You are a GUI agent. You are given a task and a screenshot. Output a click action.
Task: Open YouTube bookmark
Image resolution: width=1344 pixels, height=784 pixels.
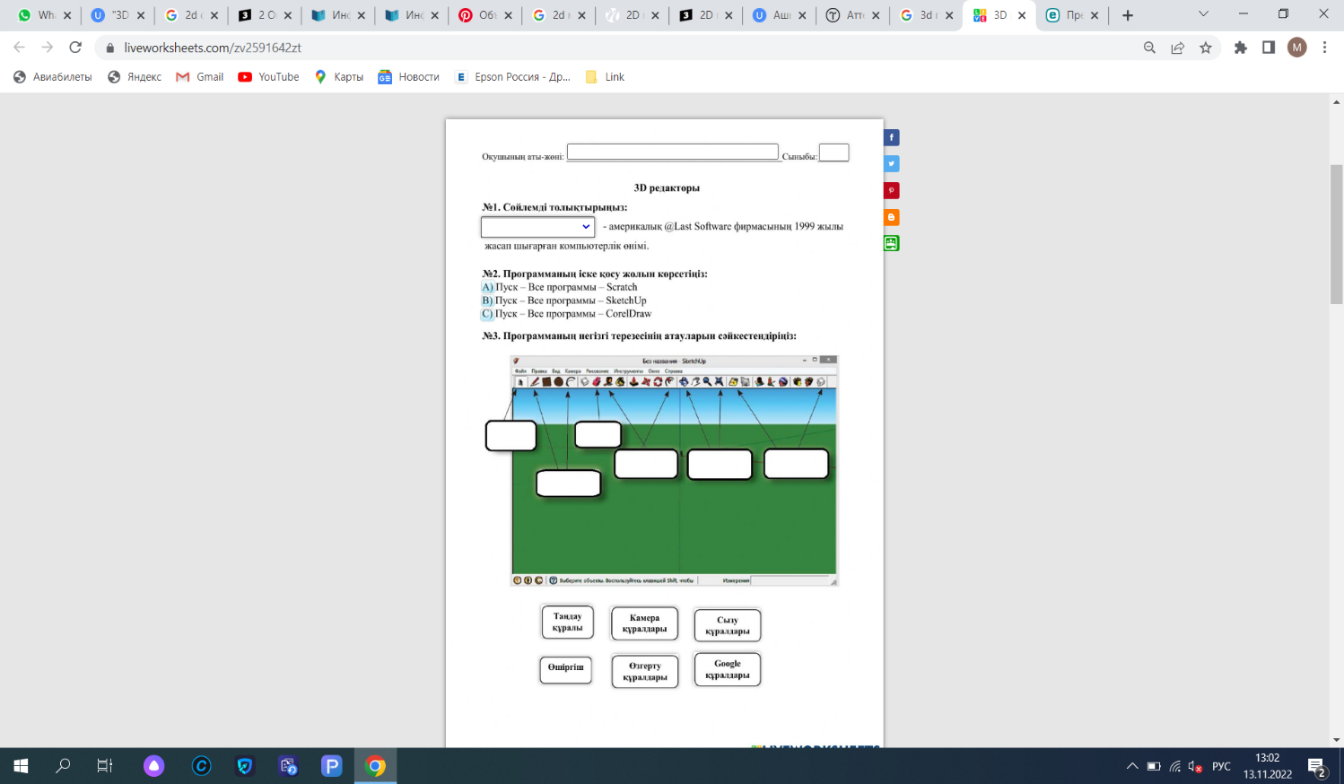click(268, 77)
